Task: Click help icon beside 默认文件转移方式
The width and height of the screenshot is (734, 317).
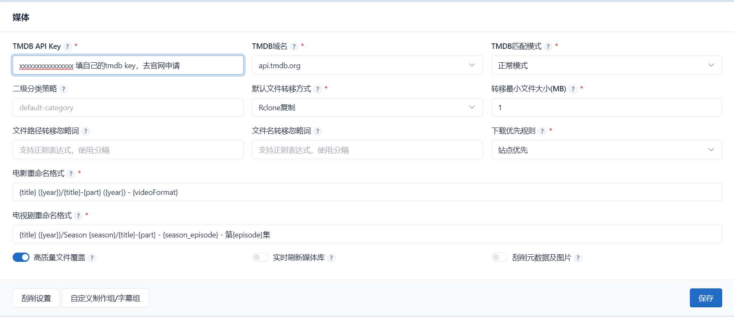Action: point(318,89)
